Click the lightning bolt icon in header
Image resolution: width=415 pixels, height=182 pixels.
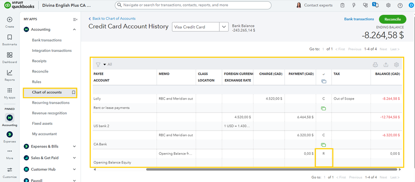(354, 5)
